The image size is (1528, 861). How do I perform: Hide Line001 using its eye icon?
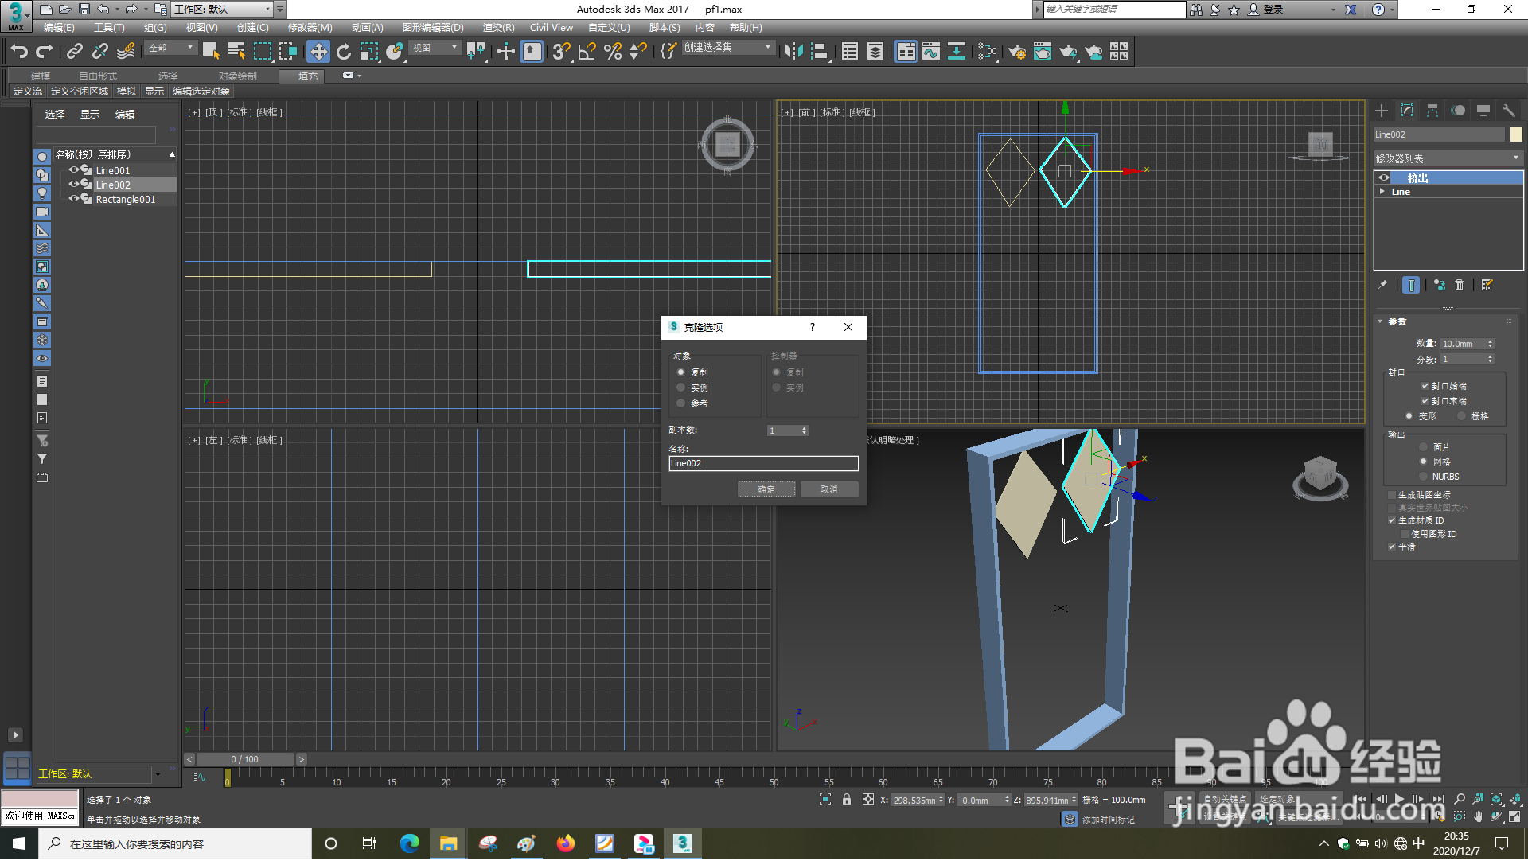(x=73, y=170)
